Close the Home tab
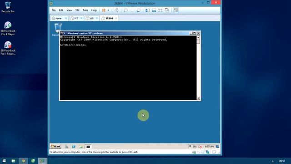The height and width of the screenshot is (164, 291). [x=65, y=18]
